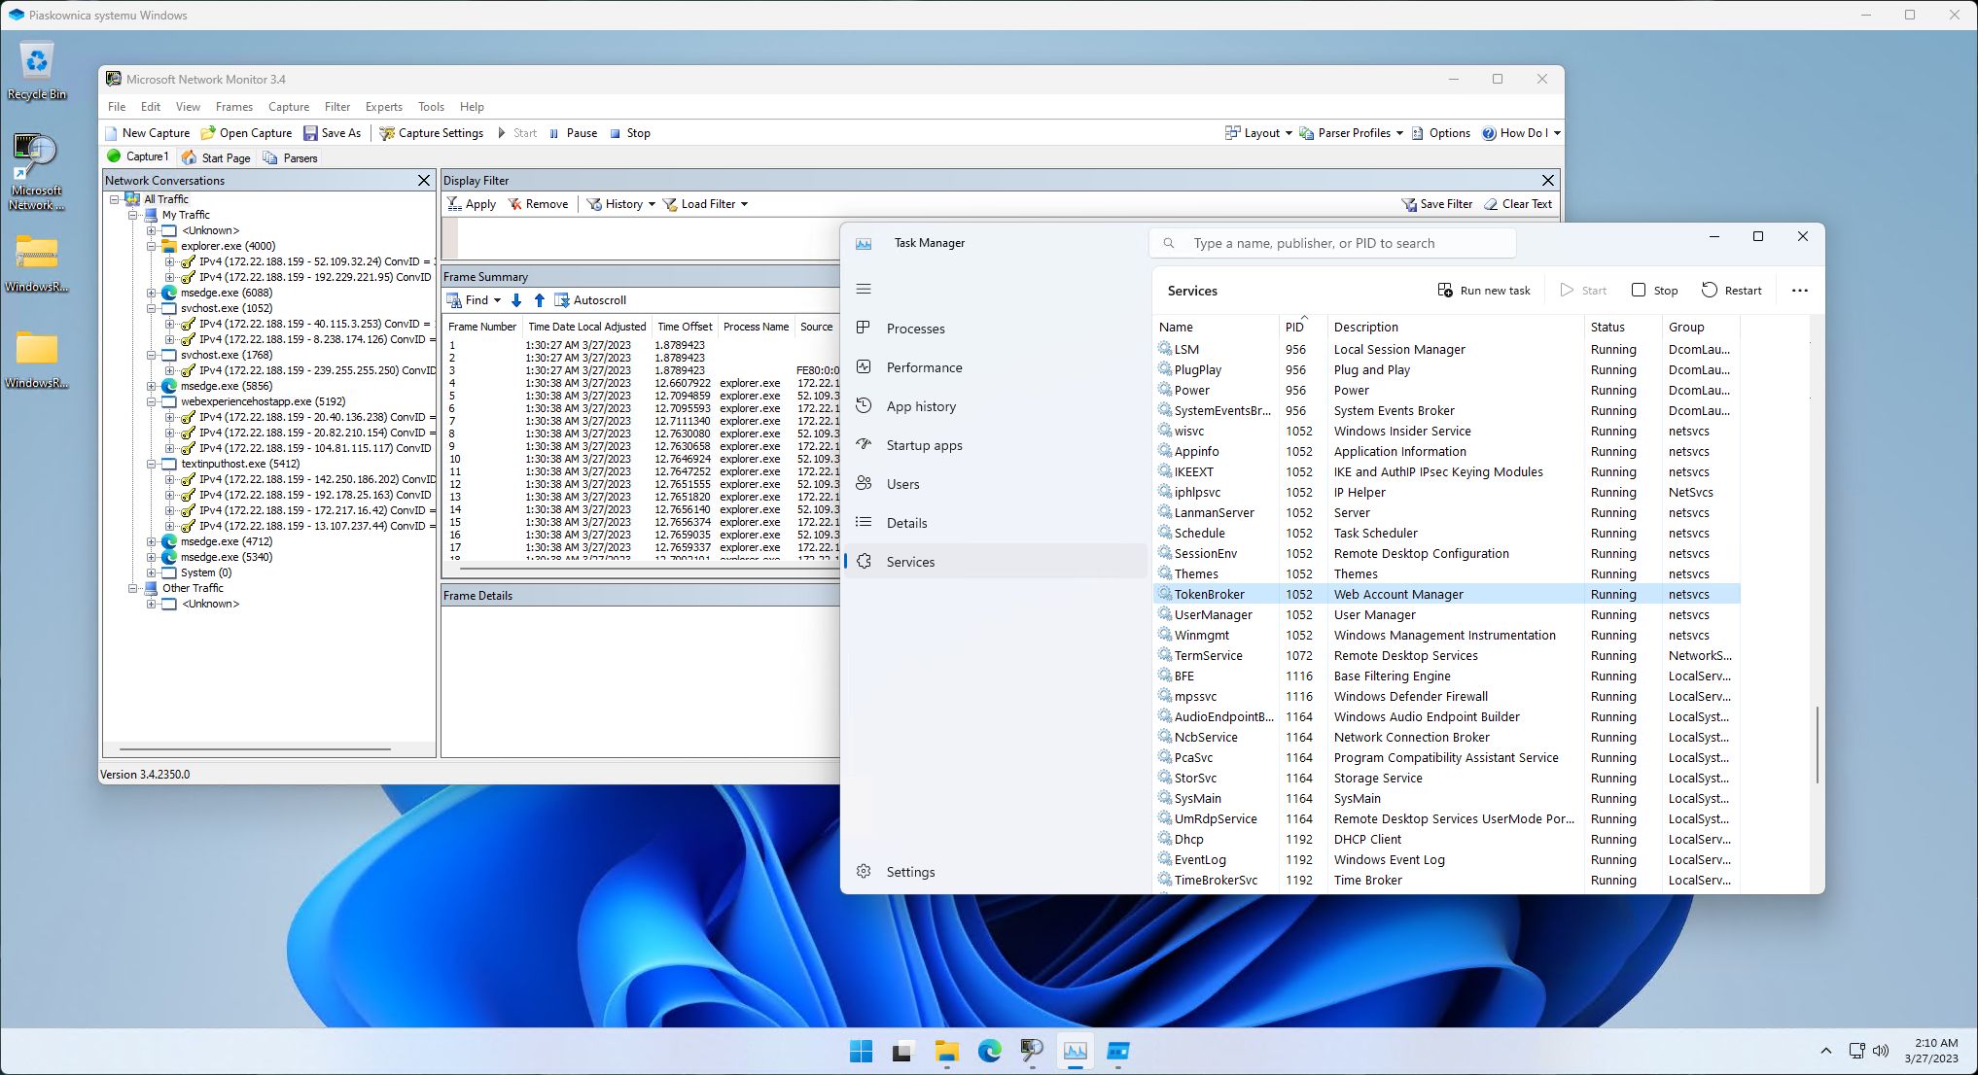Select the New Capture toolbar icon
The width and height of the screenshot is (1978, 1075).
click(x=147, y=132)
